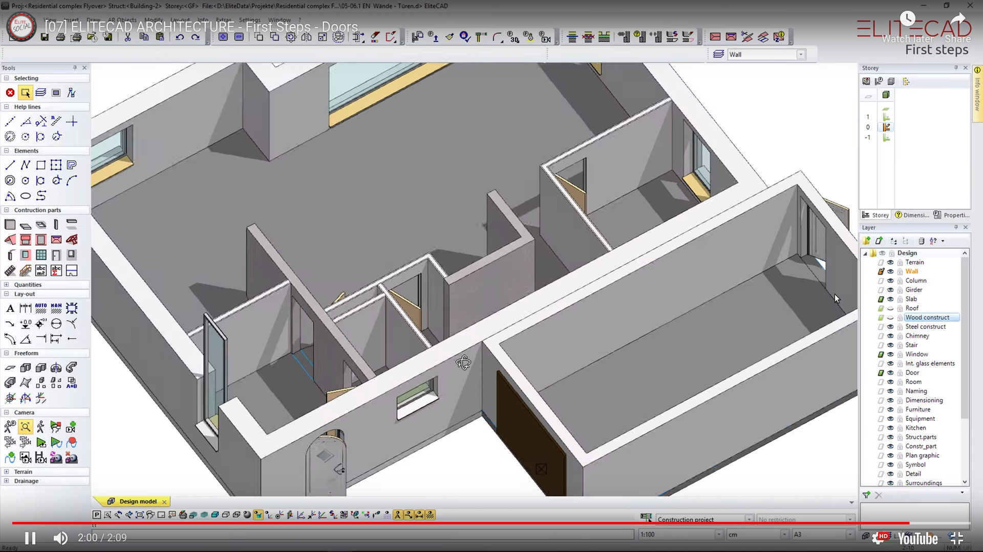This screenshot has height=552, width=983.
Task: Click the layer stack icon beside Wall field
Action: [718, 54]
